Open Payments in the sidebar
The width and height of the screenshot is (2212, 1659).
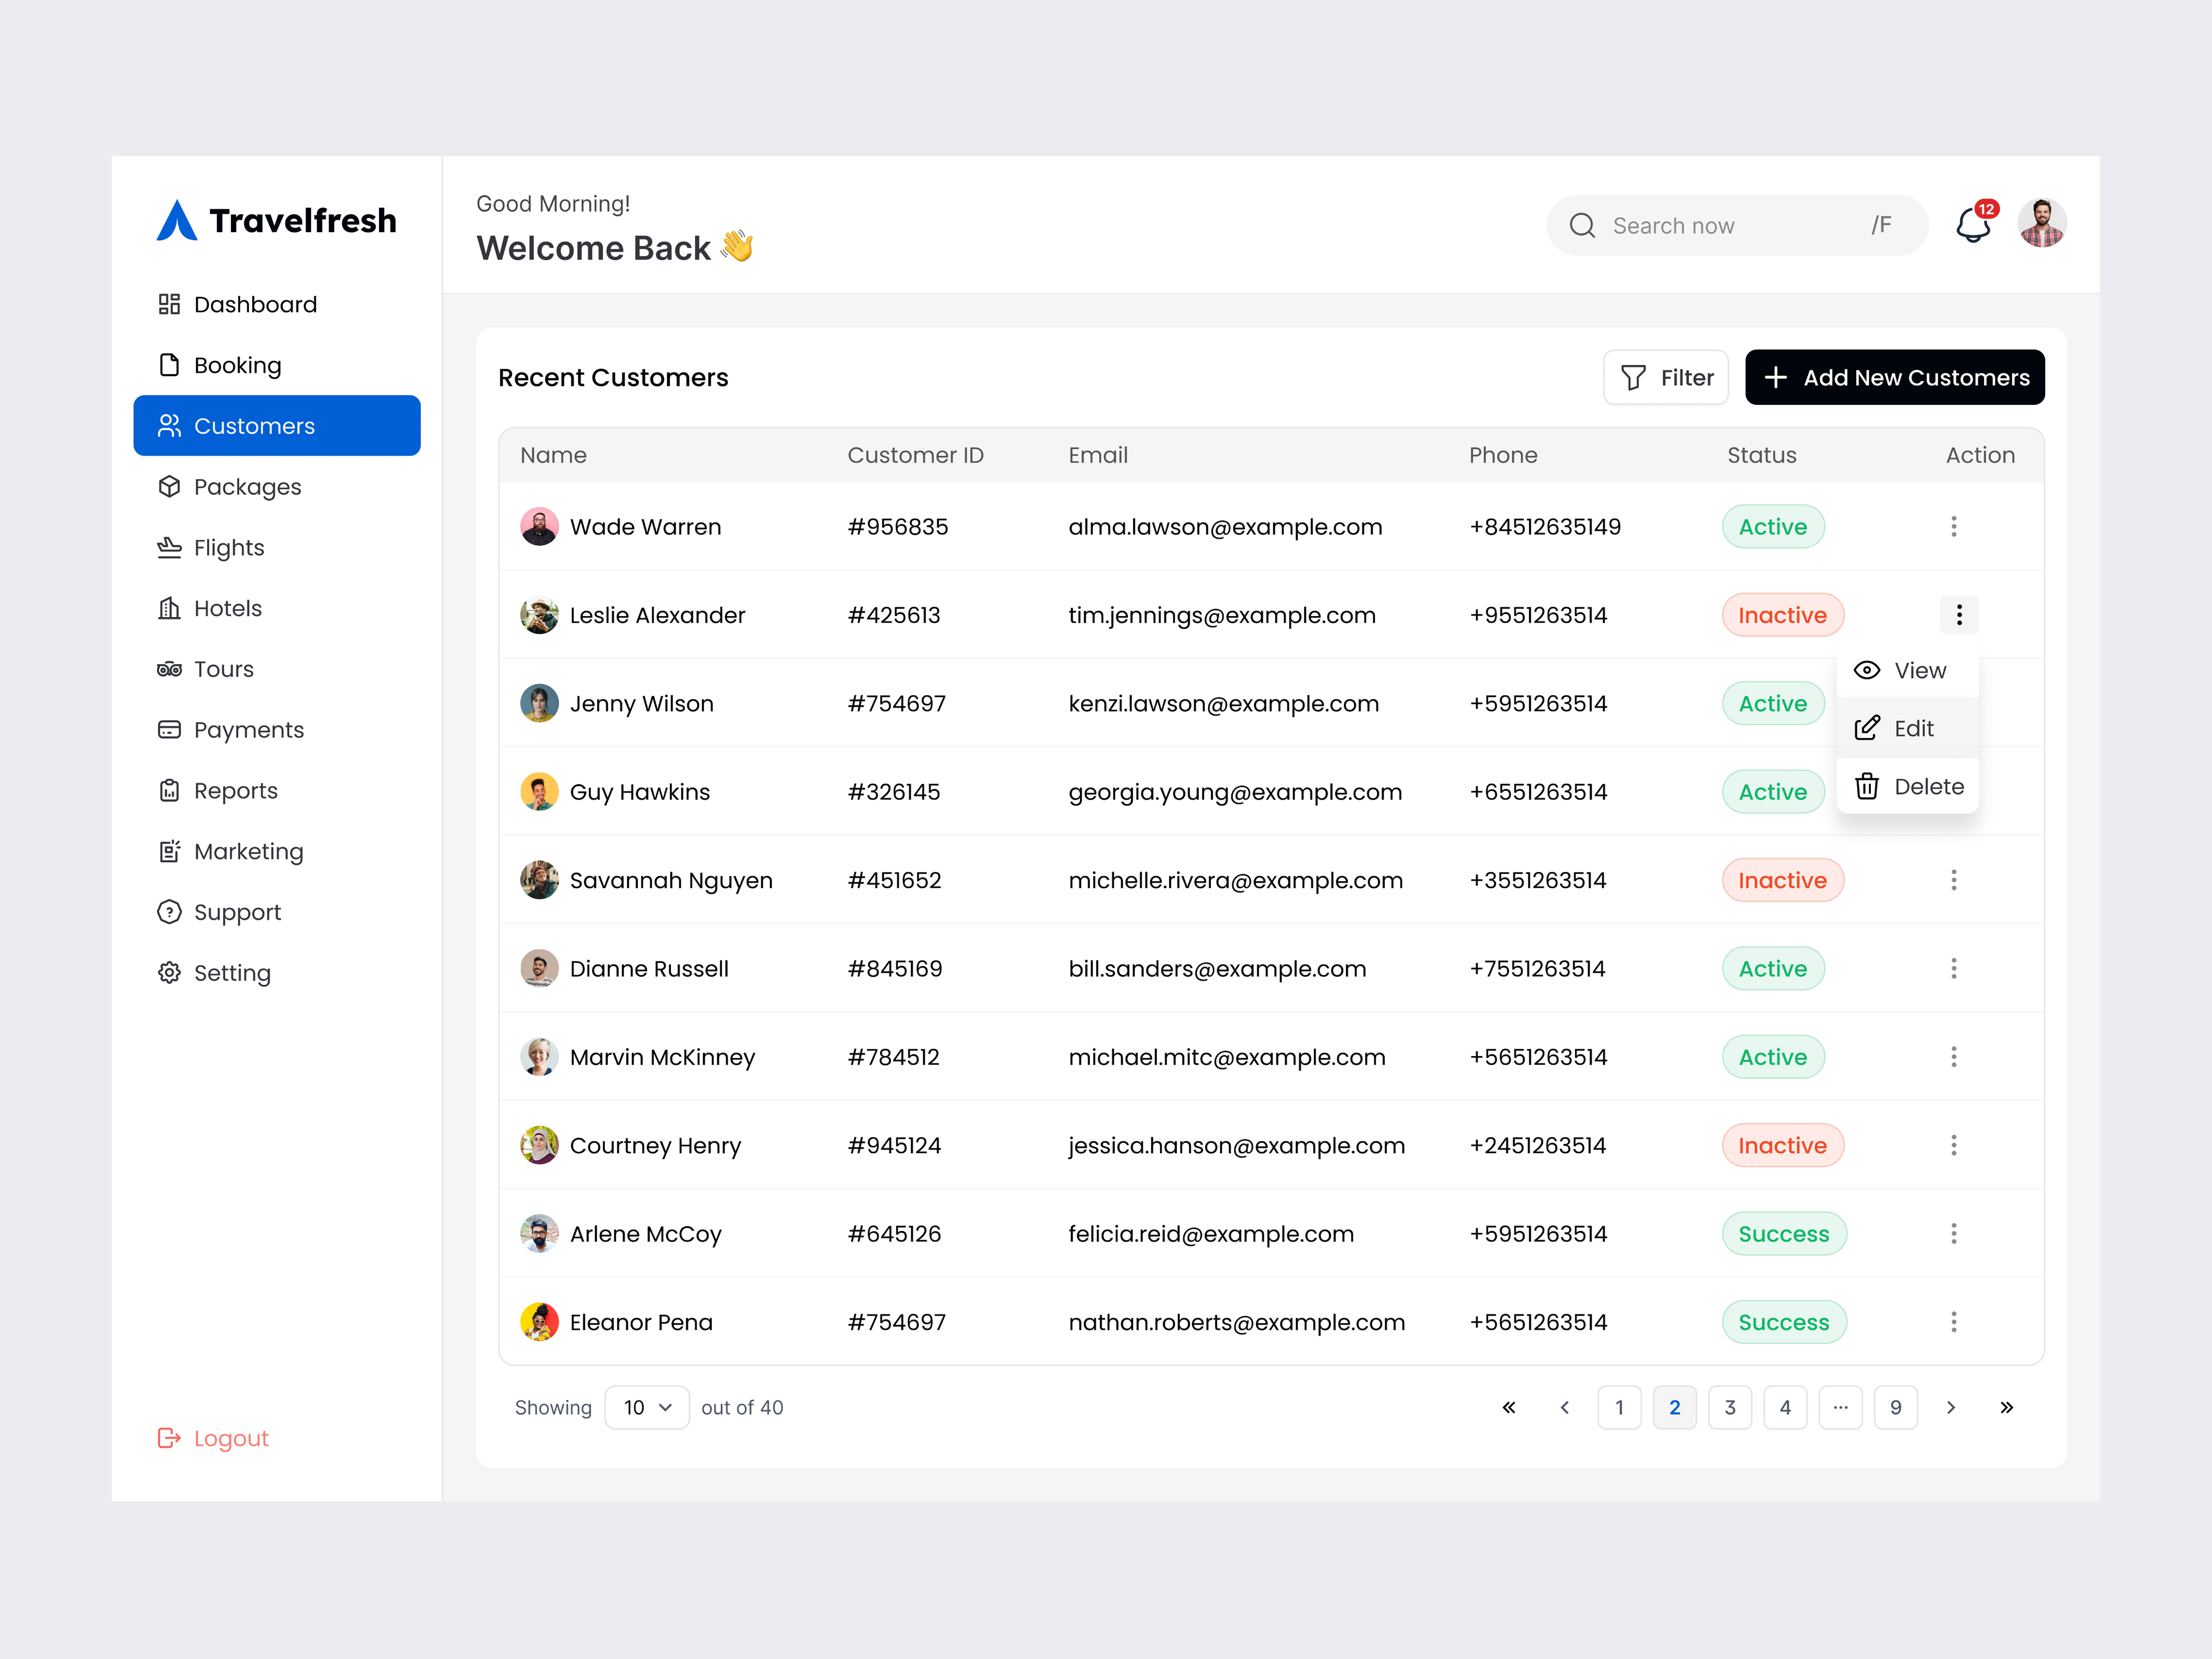click(x=248, y=730)
